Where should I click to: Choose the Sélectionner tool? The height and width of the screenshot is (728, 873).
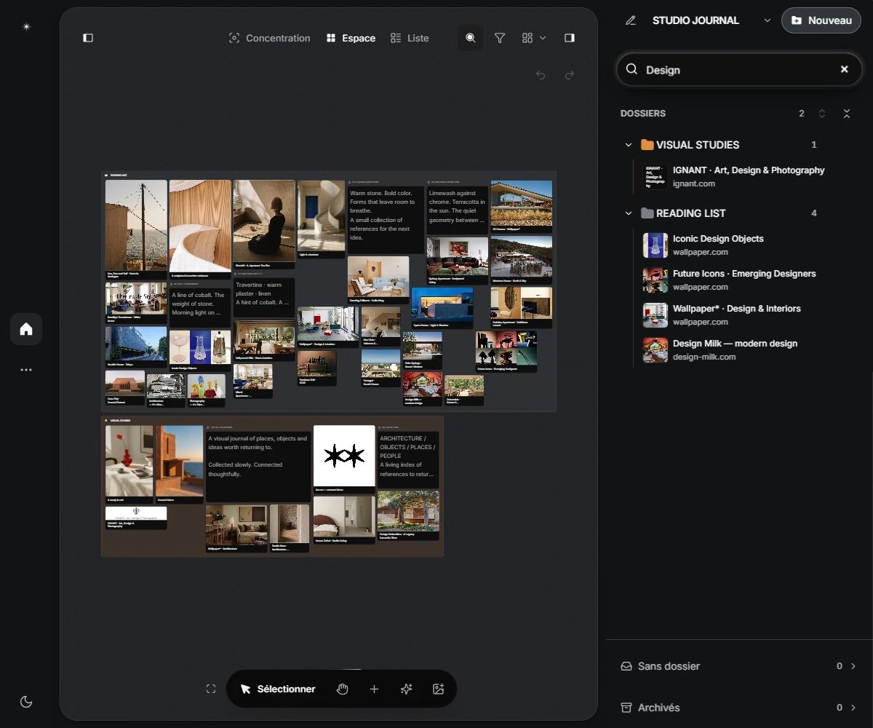(x=277, y=689)
